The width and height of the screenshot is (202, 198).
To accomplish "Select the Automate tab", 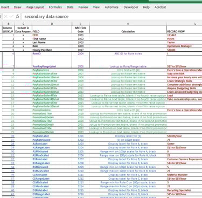I will (x=112, y=7).
